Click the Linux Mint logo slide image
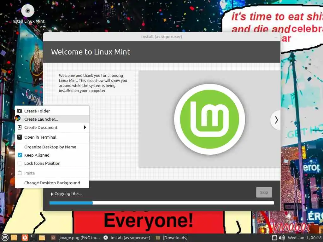Image resolution: width=323 pixels, height=242 pixels. [x=209, y=119]
